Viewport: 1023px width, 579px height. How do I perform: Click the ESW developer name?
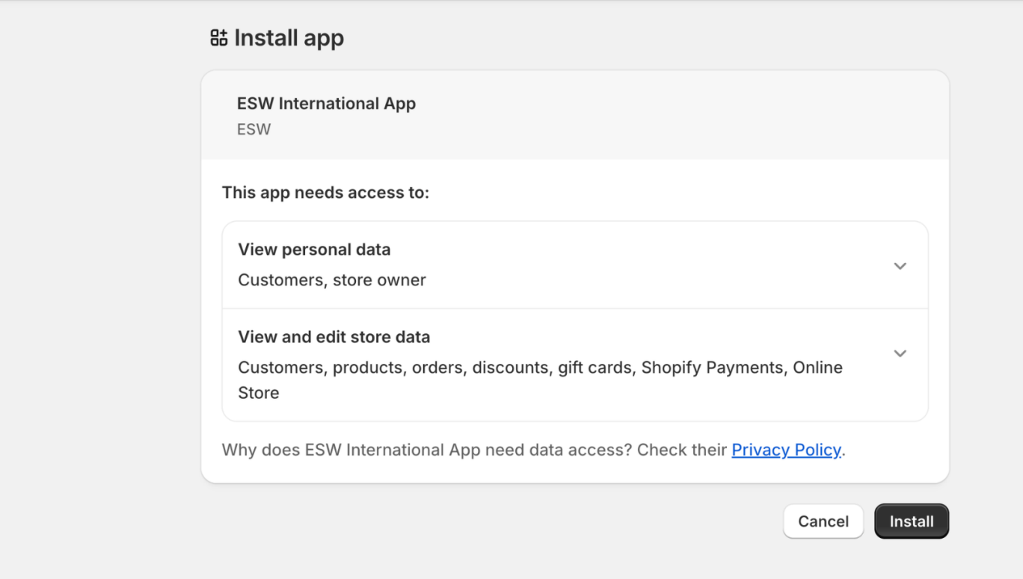[x=254, y=129]
